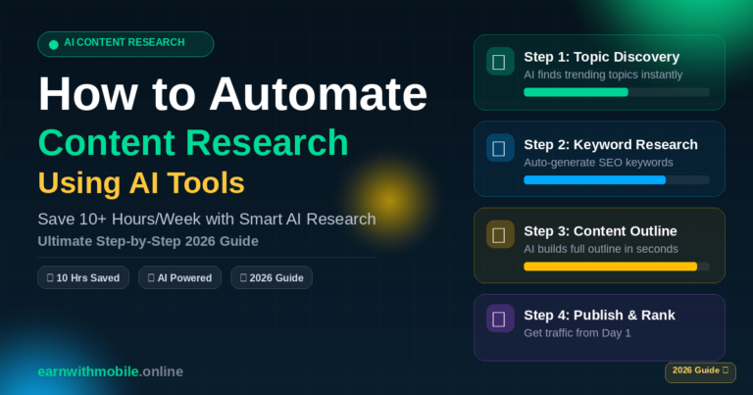Click the yellow 2026 Guide corner badge

[700, 371]
